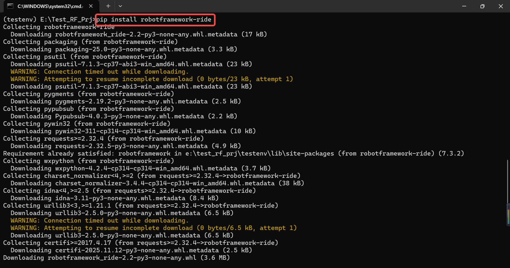Click the Collecting certifi>=2017.4.17 line
The width and height of the screenshot is (510, 268).
click(141, 243)
